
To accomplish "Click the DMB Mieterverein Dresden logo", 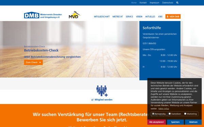I will click(x=43, y=15).
